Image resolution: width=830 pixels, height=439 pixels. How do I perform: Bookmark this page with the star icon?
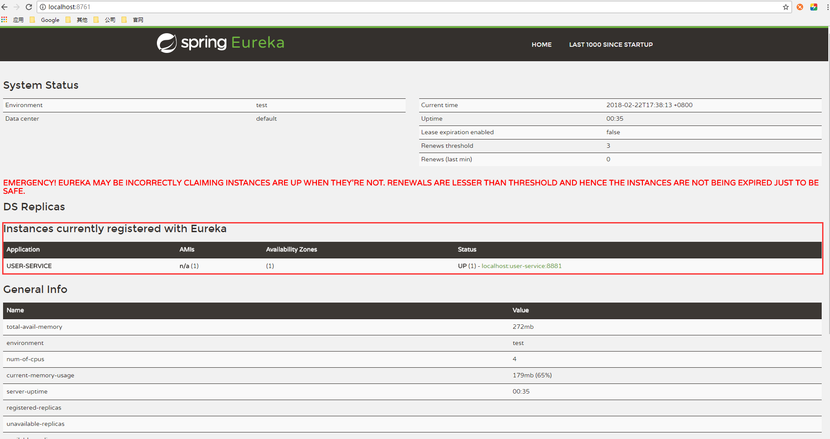click(785, 7)
